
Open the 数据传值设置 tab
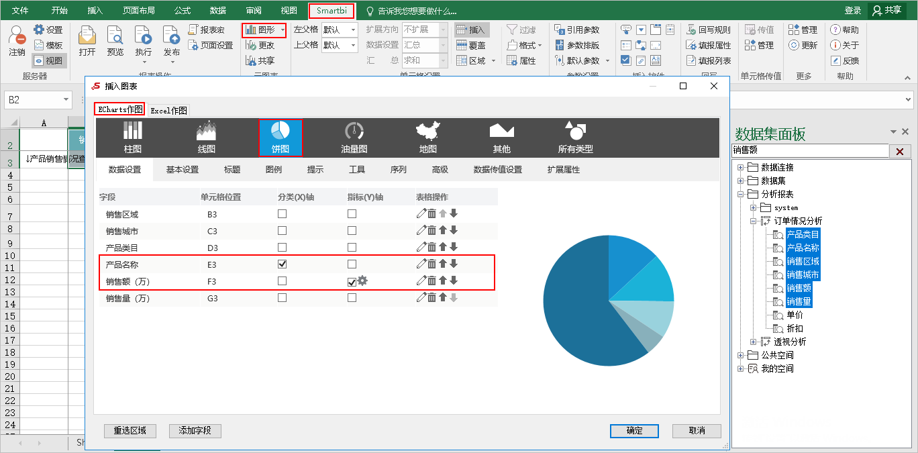click(x=498, y=170)
